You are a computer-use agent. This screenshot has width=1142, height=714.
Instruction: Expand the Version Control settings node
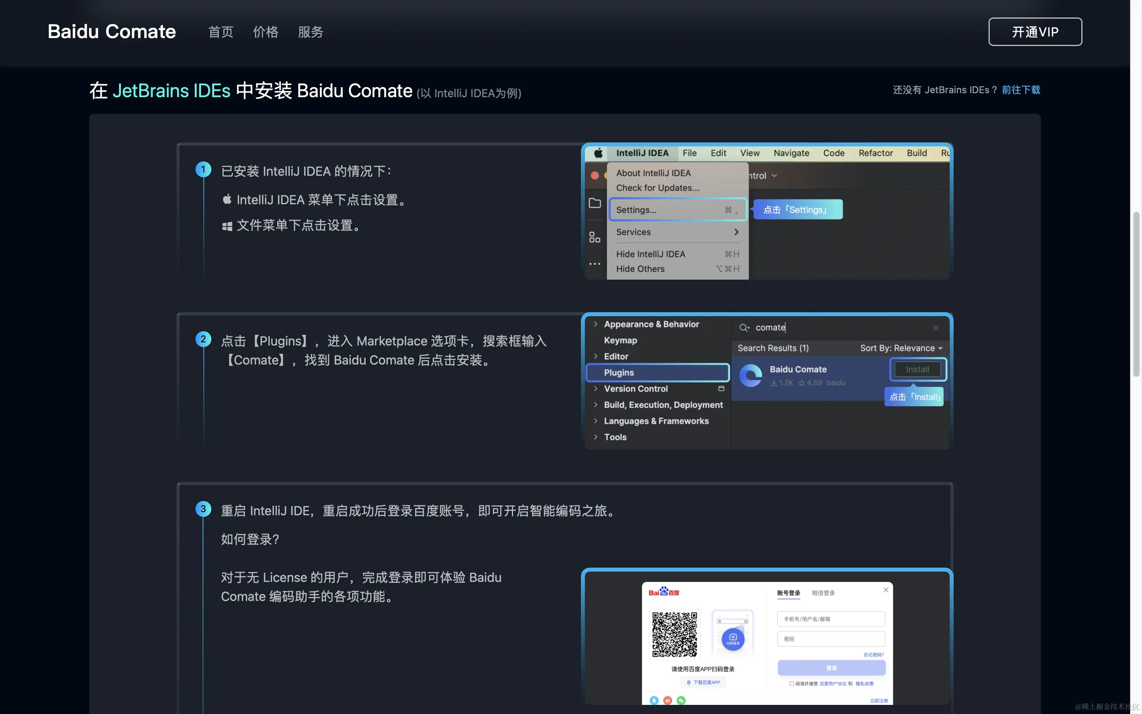596,388
